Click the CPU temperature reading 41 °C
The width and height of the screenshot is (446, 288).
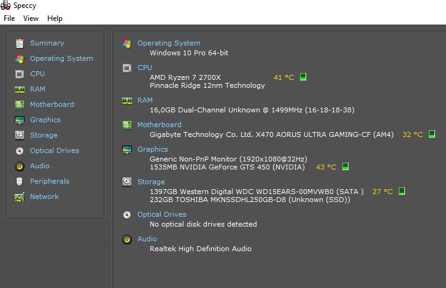point(283,77)
